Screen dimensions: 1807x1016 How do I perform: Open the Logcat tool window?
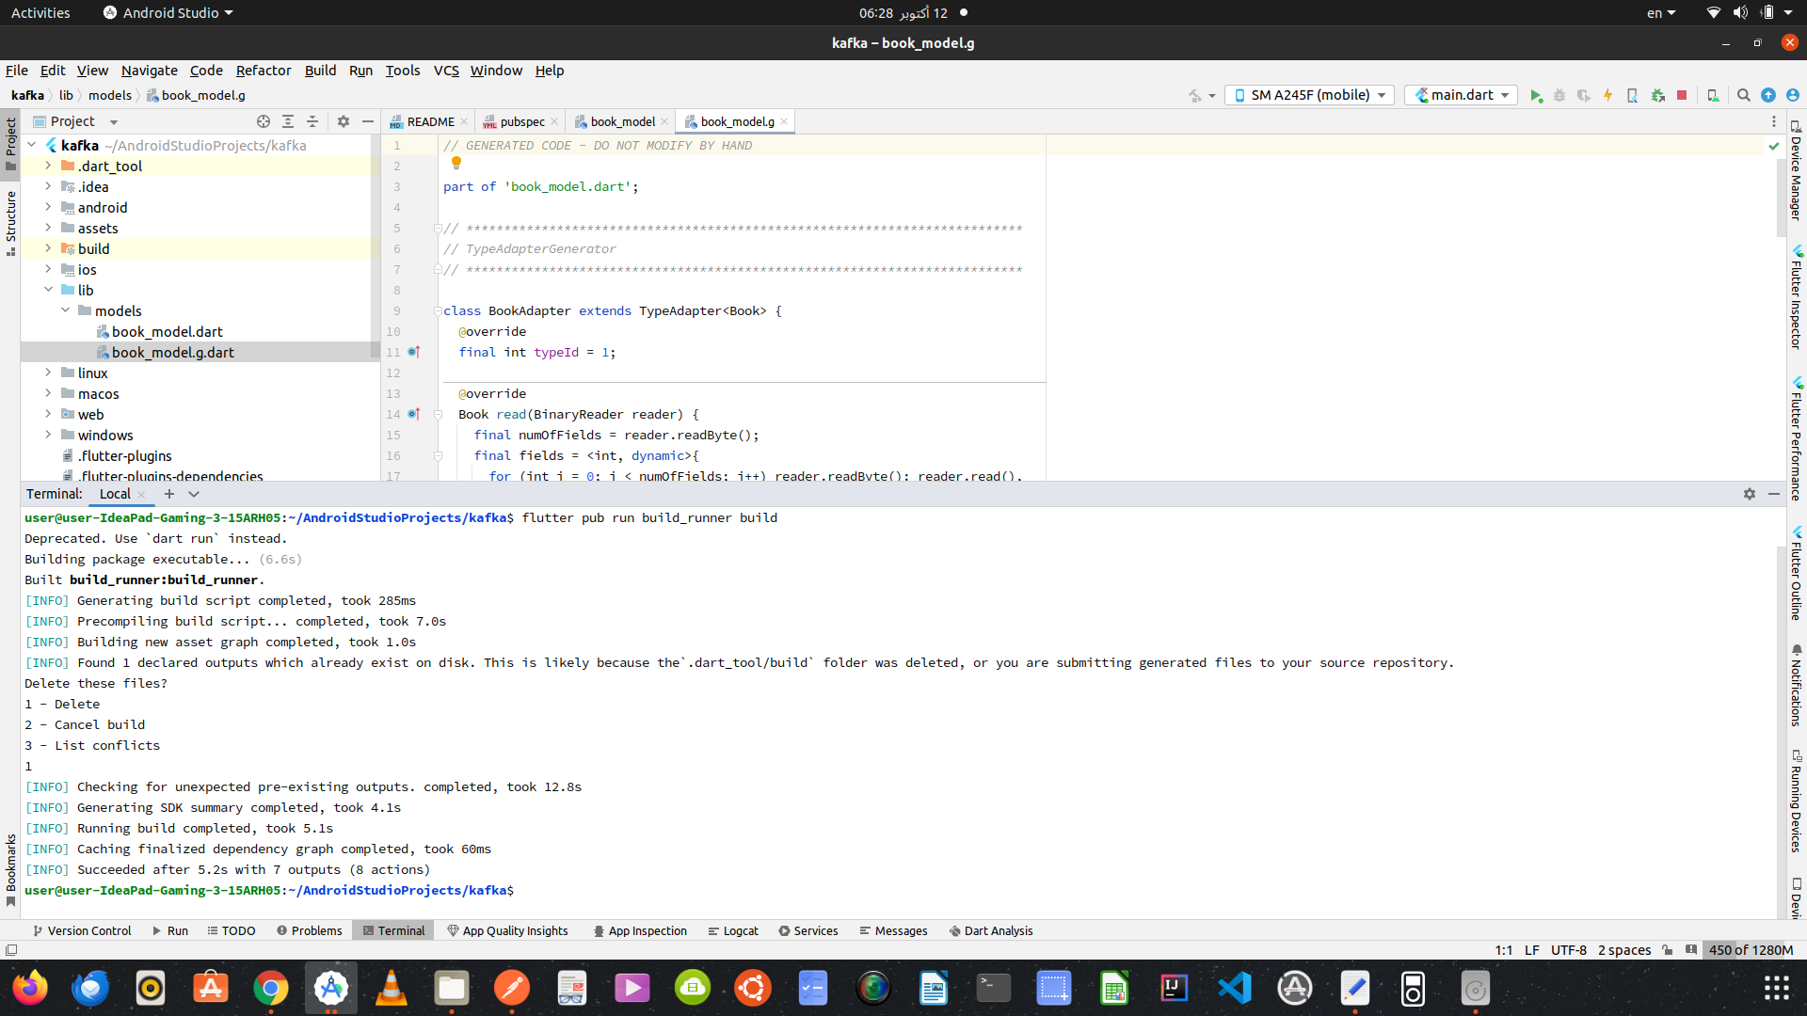coord(733,930)
